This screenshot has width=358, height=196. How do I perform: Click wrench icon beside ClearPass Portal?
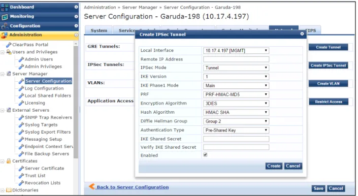9,45
